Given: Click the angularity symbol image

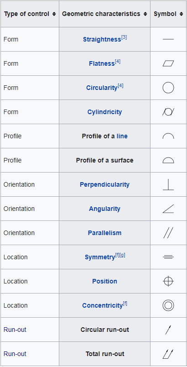Looking at the screenshot, I should coord(168,209).
